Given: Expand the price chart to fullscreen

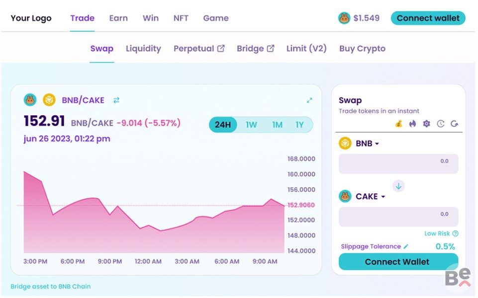Looking at the screenshot, I should (x=309, y=100).
